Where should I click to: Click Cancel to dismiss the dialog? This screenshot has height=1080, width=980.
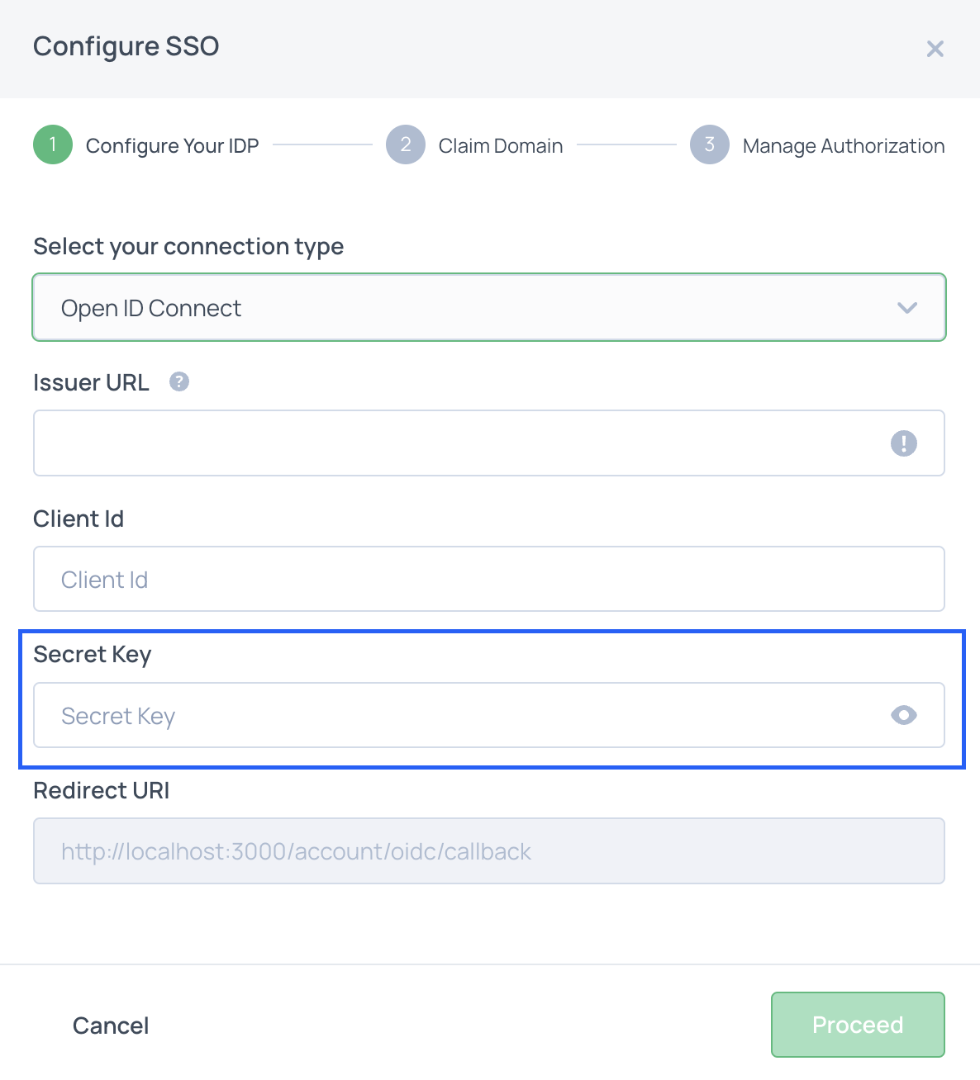[110, 1025]
